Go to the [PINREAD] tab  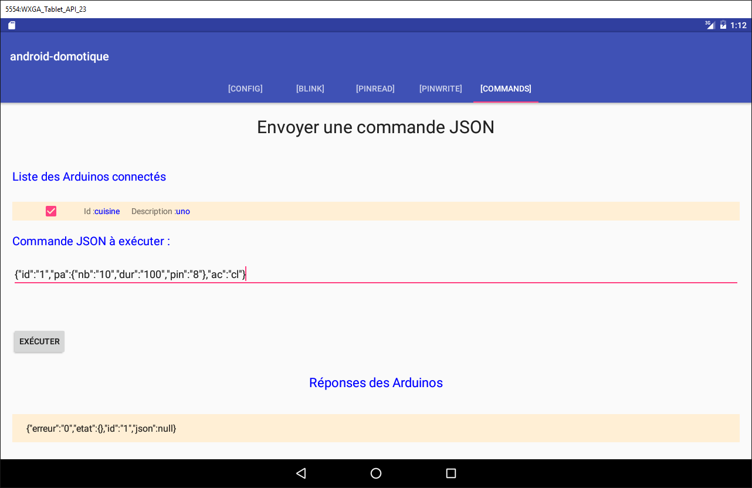(x=375, y=89)
